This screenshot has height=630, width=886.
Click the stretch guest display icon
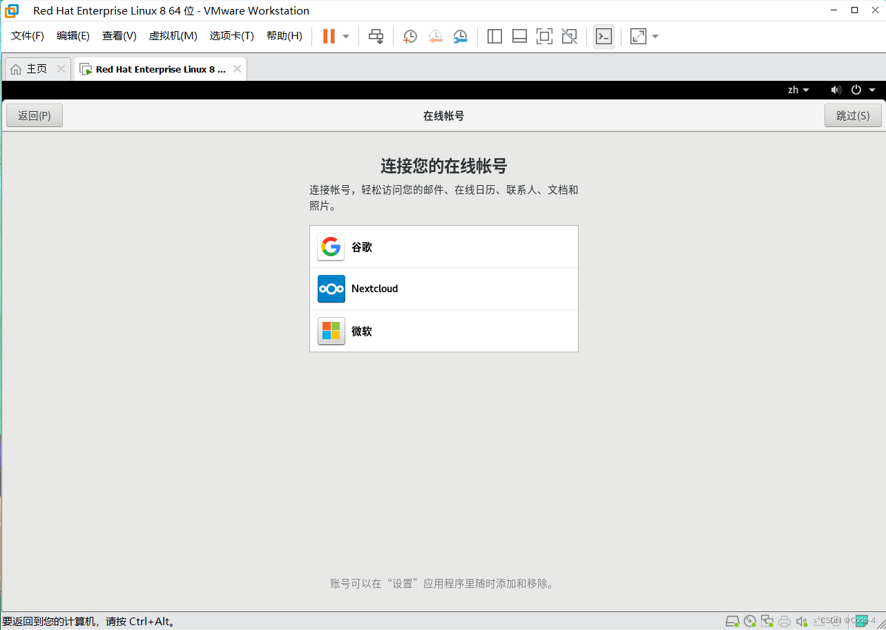[x=638, y=36]
